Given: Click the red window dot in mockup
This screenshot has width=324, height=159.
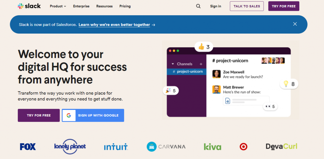Looking at the screenshot, I should (x=170, y=51).
